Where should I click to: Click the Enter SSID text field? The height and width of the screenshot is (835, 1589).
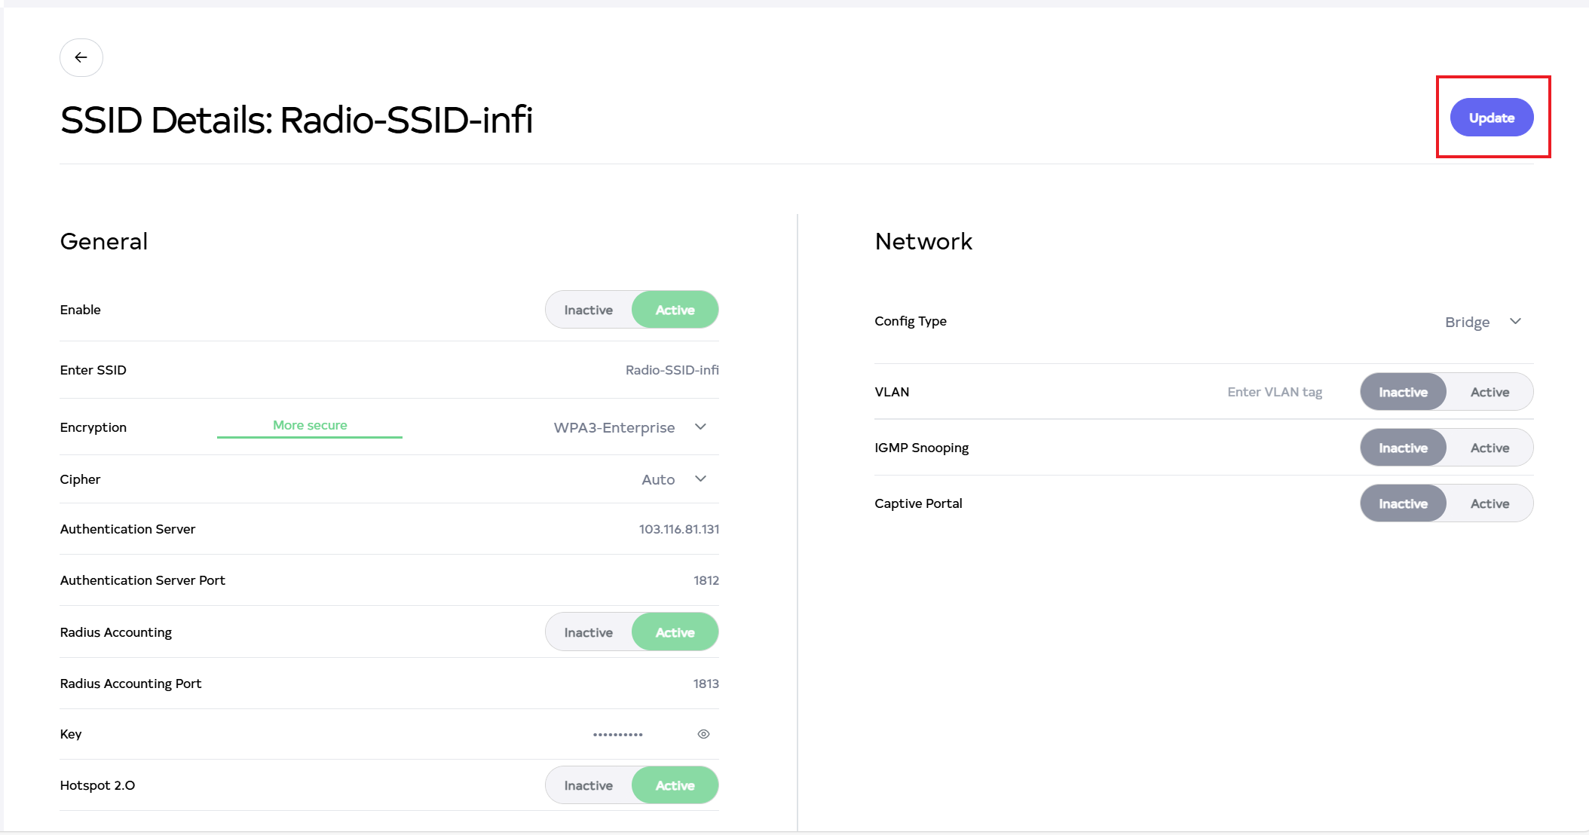pyautogui.click(x=672, y=370)
